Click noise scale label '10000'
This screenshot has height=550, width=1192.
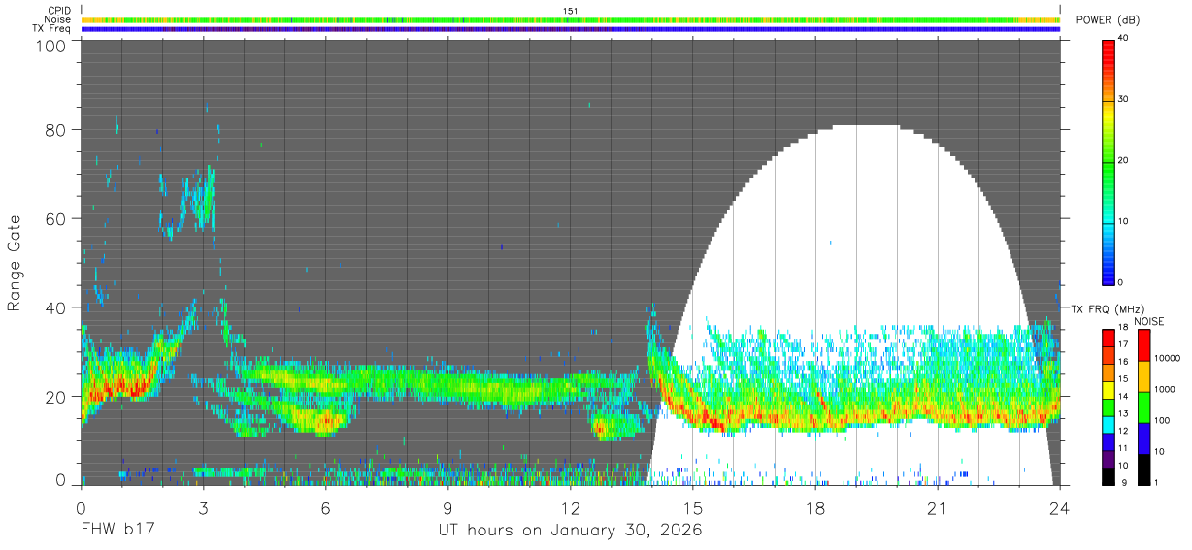point(1168,359)
